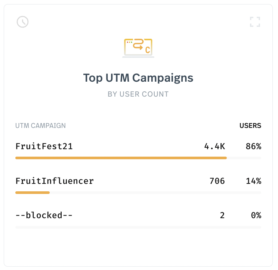Image resolution: width=278 pixels, height=270 pixels.
Task: Click the FruitFest21 orange progress bar
Action: tap(121, 158)
